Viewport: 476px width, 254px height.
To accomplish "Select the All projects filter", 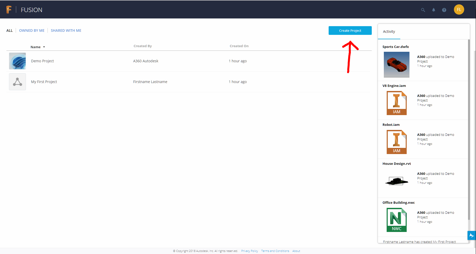I will click(9, 31).
